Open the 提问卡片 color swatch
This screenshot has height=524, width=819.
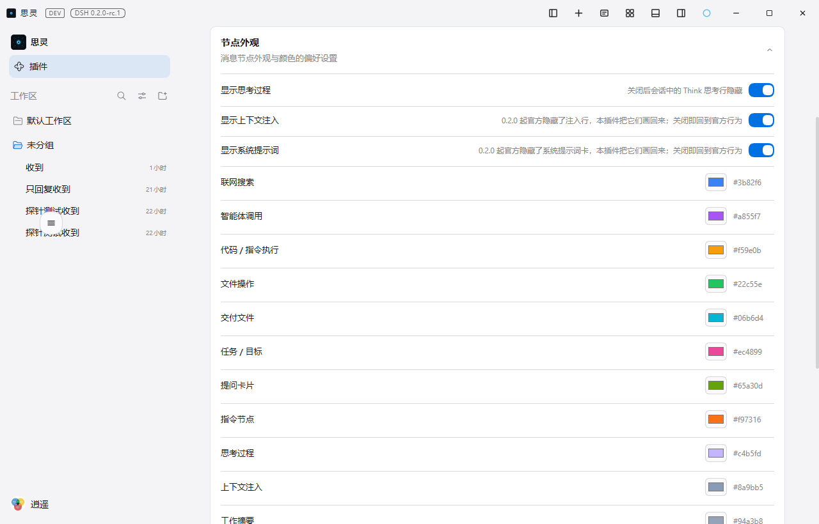point(716,385)
